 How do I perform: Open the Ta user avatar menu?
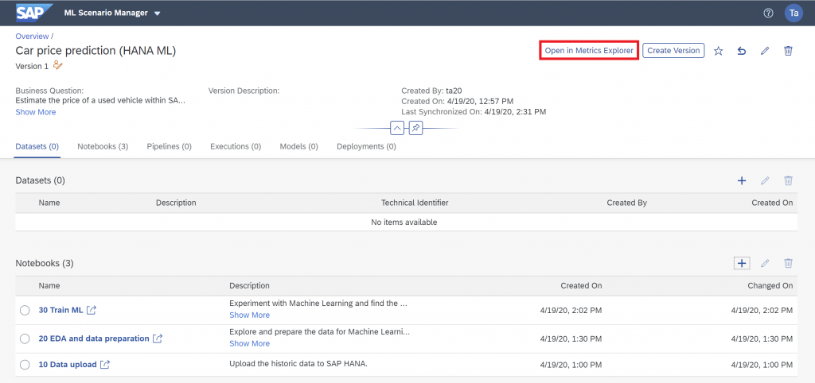[794, 13]
